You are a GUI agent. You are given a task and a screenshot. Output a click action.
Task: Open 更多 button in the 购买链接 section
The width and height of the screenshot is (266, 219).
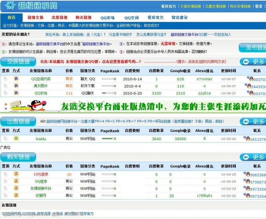pyautogui.click(x=253, y=157)
